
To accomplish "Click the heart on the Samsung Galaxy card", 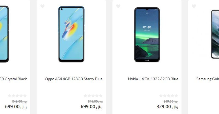I will pos(194,6).
